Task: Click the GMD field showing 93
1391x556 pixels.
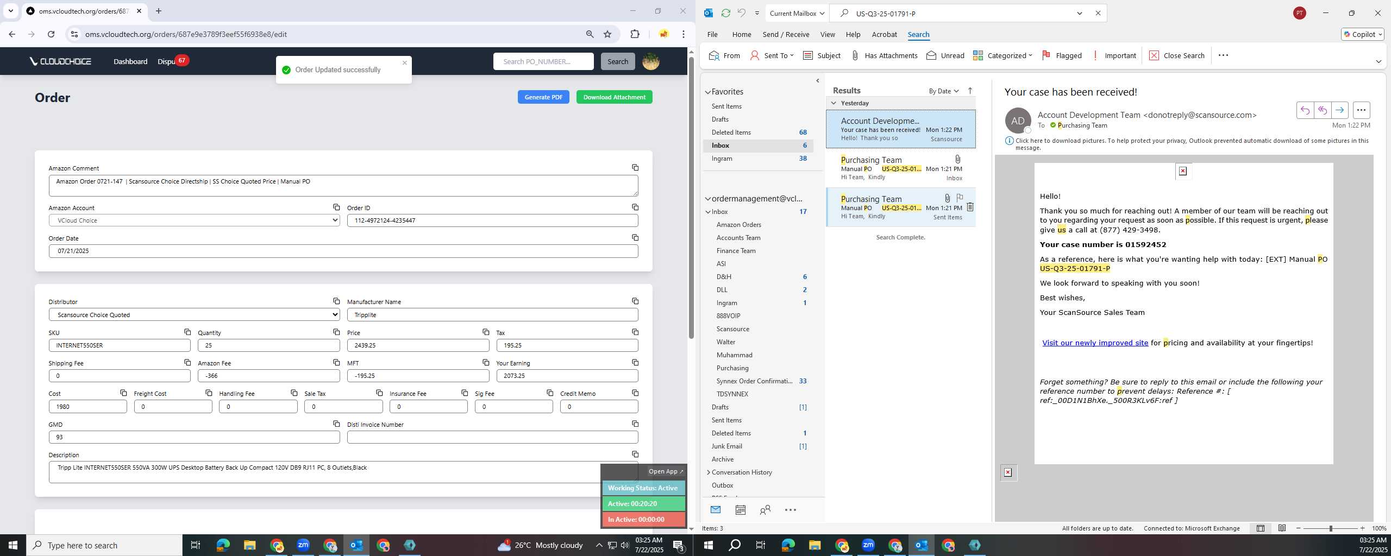Action: click(x=195, y=437)
